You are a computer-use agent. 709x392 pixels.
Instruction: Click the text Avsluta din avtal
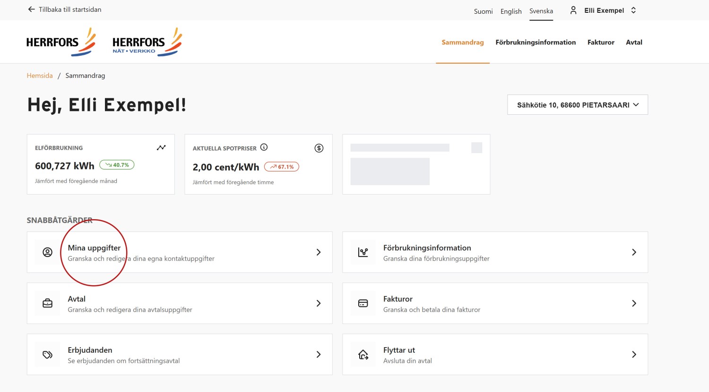pyautogui.click(x=407, y=361)
